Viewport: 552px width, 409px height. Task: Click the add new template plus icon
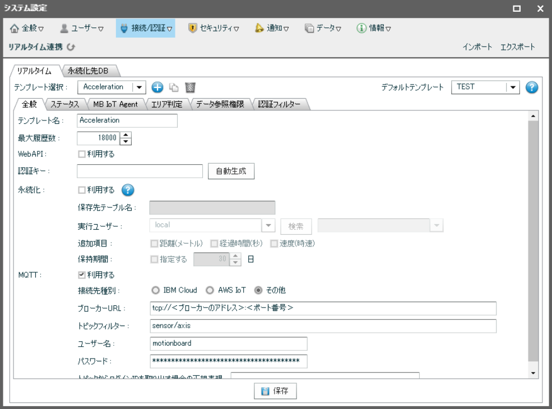point(157,87)
